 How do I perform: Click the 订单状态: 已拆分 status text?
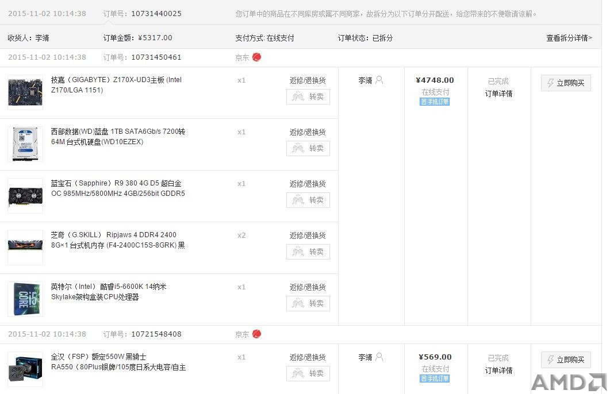(x=365, y=38)
